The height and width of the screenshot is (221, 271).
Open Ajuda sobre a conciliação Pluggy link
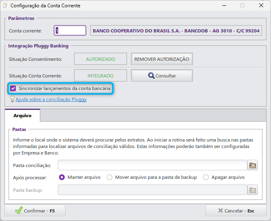pyautogui.click(x=51, y=99)
